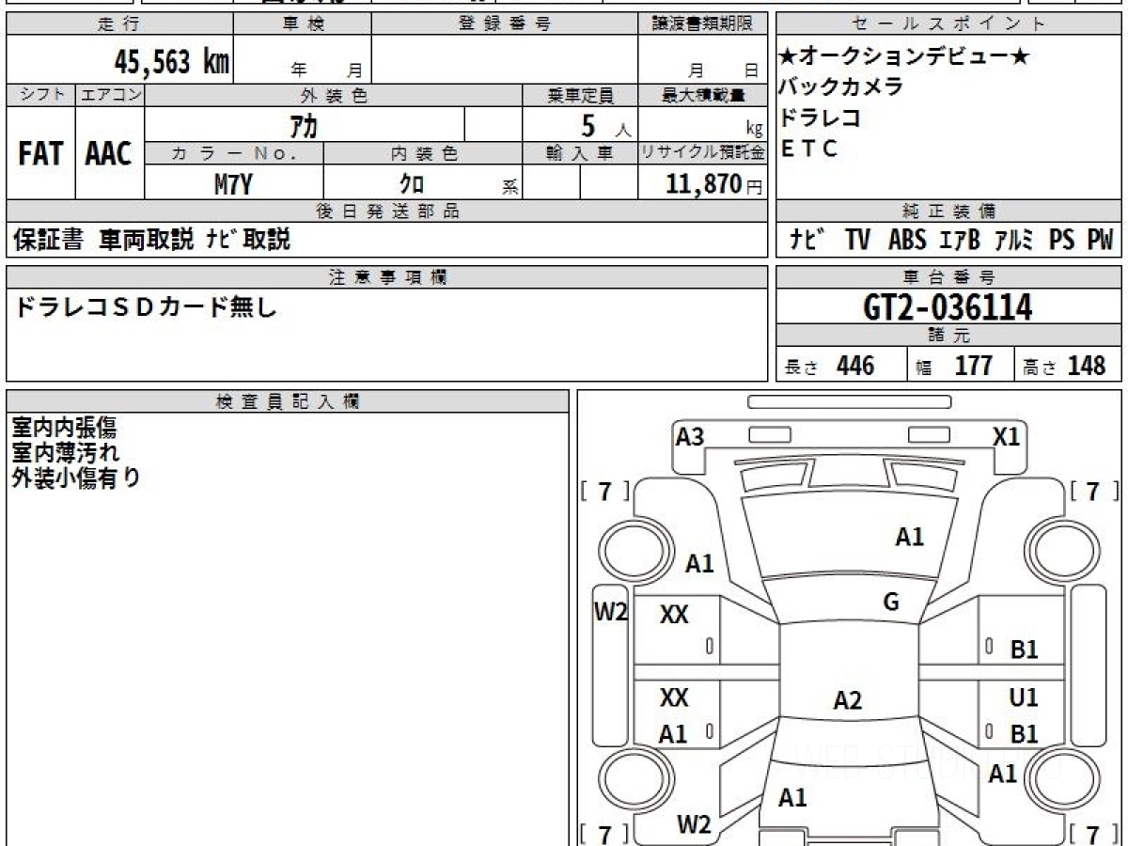Click the 登録番号 header cell
Viewport: 1128px width, 846px height.
505,25
